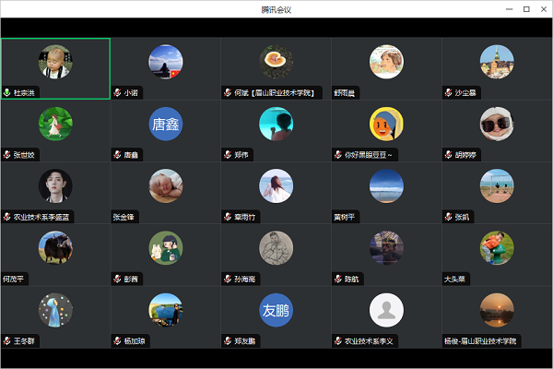Click the muted mic icon beside 农业技术系李义
This screenshot has height=369, width=553.
tap(338, 341)
